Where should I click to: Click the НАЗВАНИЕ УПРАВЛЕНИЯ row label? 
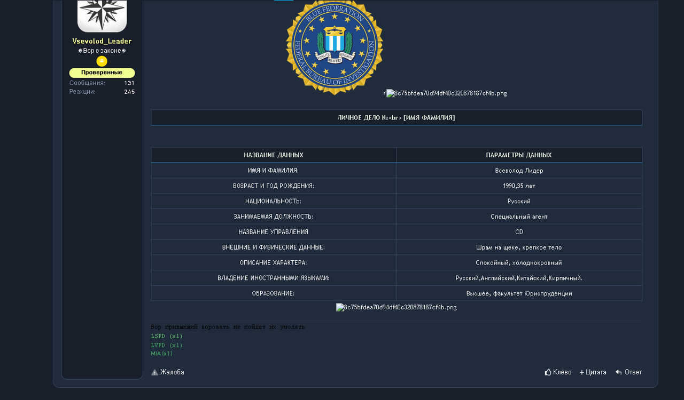click(274, 232)
